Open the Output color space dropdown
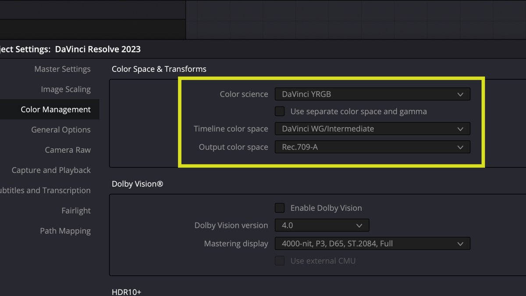 point(373,147)
